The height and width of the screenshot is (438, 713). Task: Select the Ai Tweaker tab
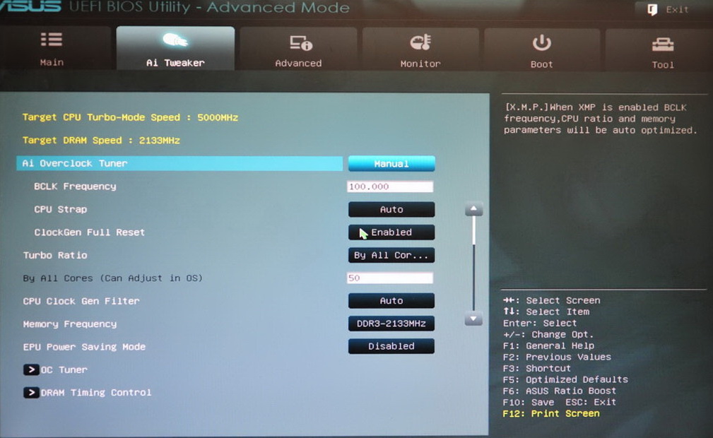click(x=175, y=48)
